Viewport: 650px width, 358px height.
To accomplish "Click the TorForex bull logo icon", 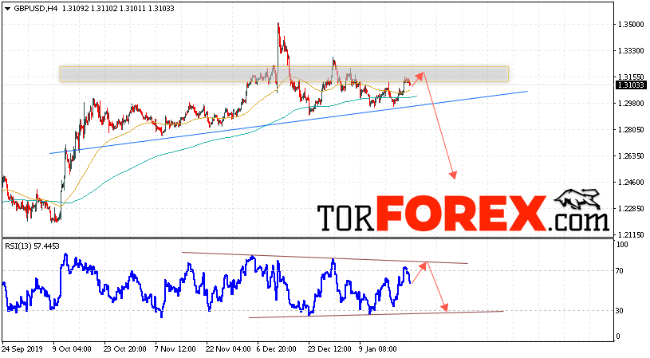I will (x=579, y=199).
